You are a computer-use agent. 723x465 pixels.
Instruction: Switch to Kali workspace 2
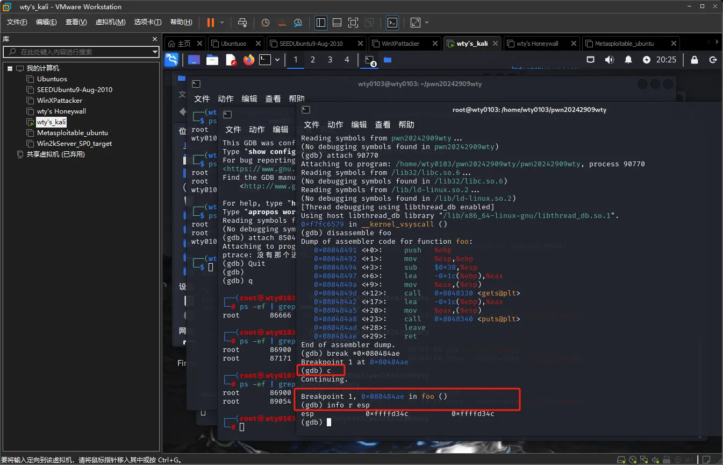[x=312, y=60]
